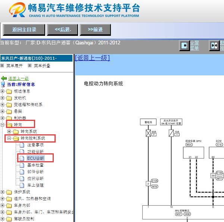The height and width of the screenshot is (222, 224).
Task: Open the 部件诊断 page
Action: click(35, 172)
